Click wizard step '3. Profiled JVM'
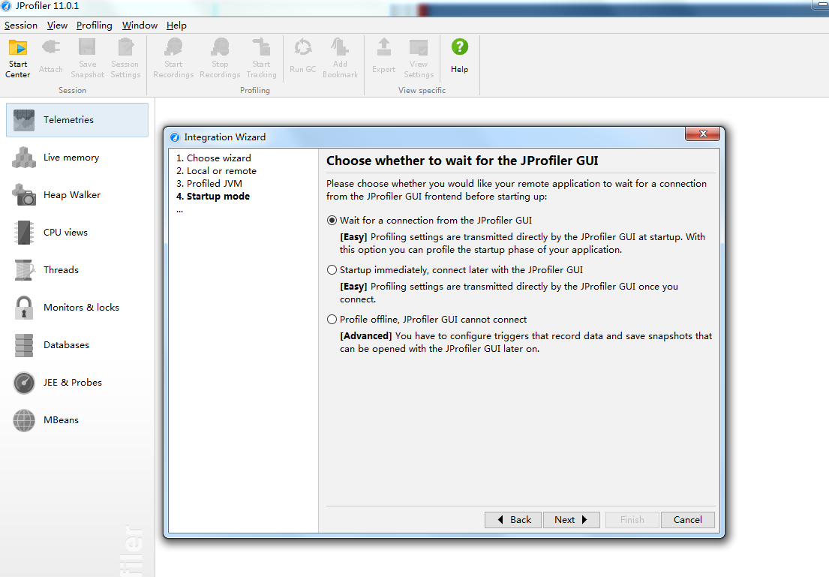 pos(209,184)
